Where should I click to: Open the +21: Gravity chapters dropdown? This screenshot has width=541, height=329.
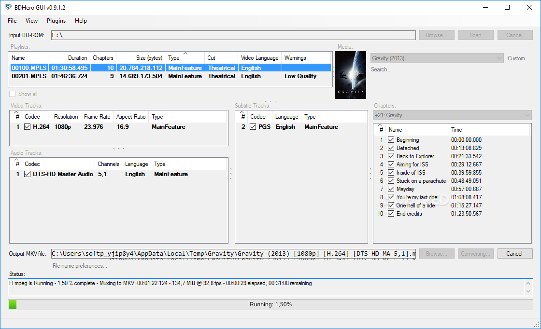452,115
